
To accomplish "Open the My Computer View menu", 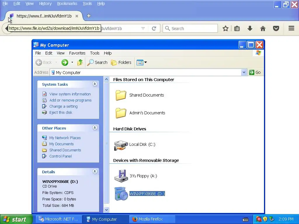I will point(61,53).
